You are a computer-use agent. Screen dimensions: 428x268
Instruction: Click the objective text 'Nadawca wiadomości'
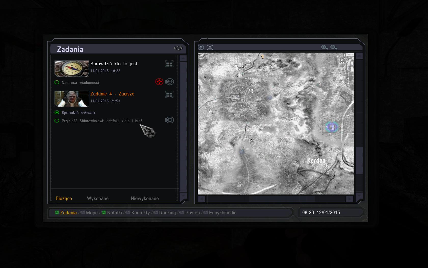pyautogui.click(x=80, y=83)
